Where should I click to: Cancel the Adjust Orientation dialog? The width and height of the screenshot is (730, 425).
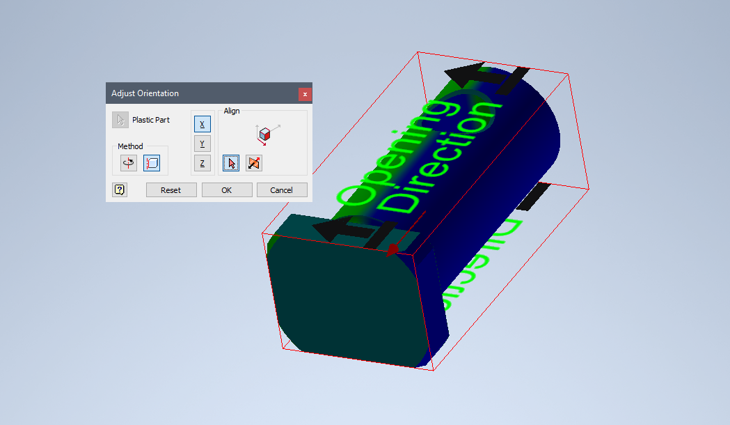[x=282, y=190]
